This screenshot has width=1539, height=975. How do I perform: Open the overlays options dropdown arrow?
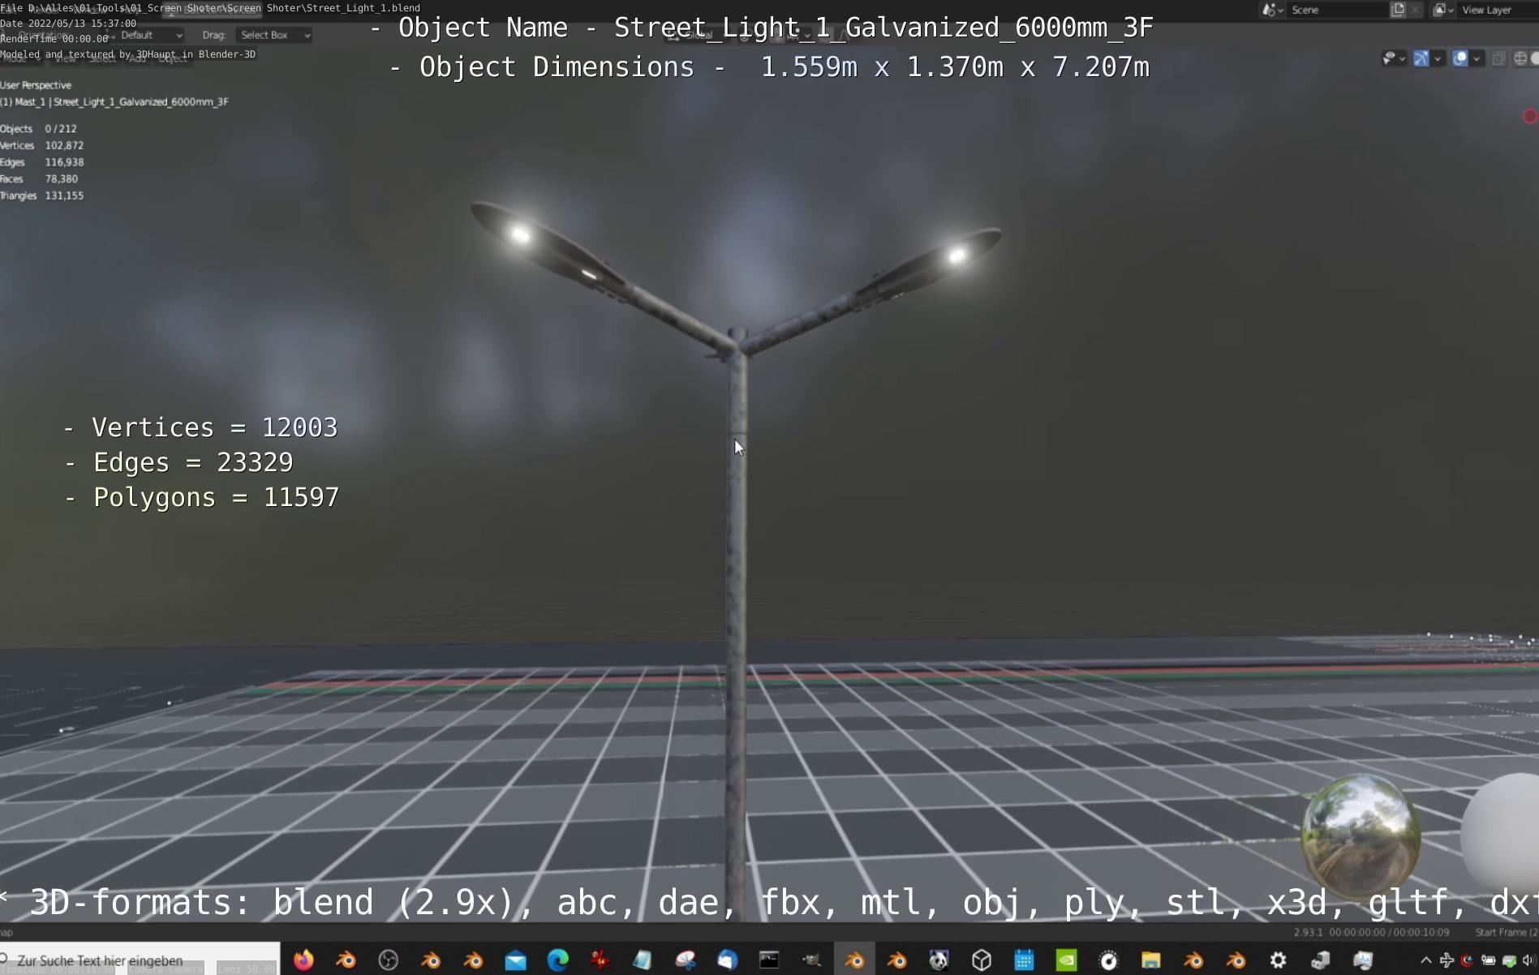pyautogui.click(x=1477, y=58)
